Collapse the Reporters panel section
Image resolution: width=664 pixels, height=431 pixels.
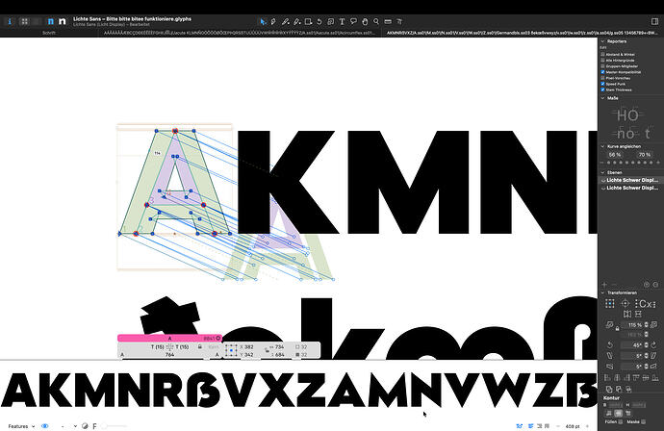click(602, 41)
